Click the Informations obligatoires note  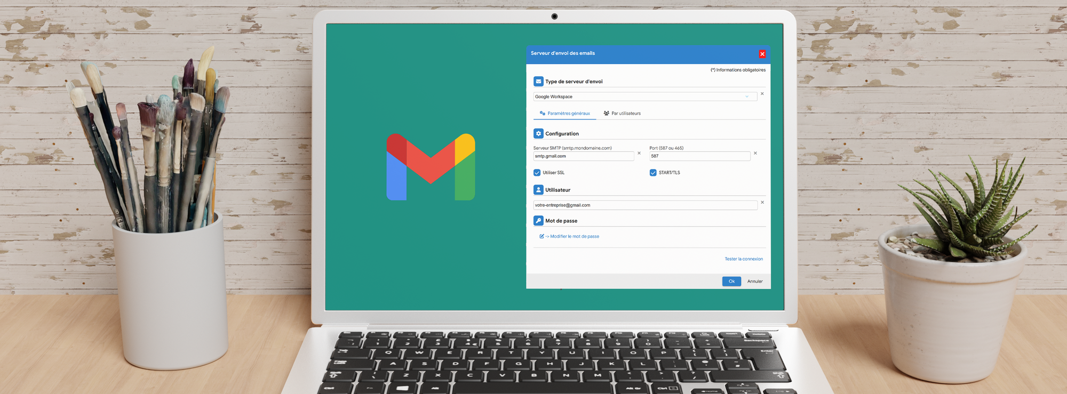738,70
